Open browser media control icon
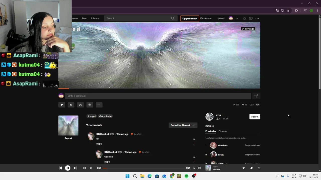 [x=305, y=10]
